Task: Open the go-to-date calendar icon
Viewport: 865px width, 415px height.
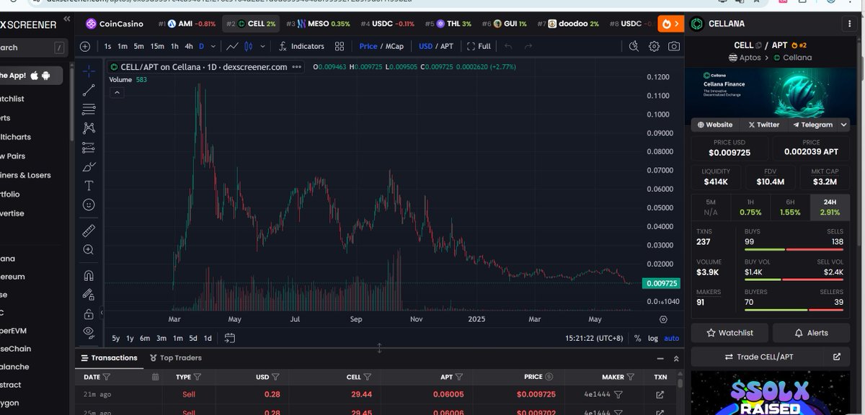Action: (230, 337)
